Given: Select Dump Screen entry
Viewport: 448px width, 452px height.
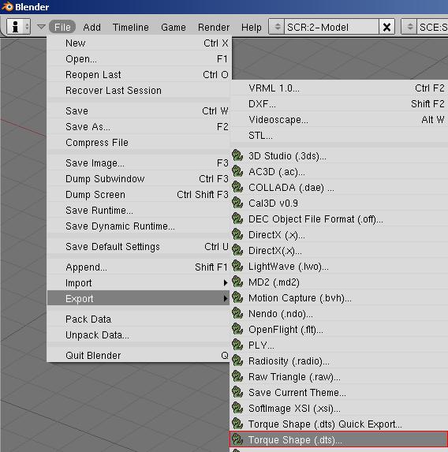Looking at the screenshot, I should pos(138,195).
